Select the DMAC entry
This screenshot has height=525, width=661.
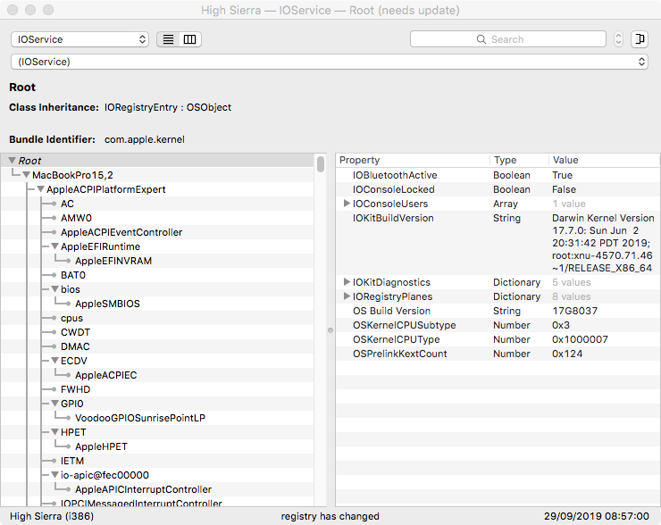point(75,346)
